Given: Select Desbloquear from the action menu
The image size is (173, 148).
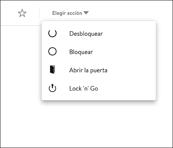Looking at the screenshot, I should tap(99, 33).
